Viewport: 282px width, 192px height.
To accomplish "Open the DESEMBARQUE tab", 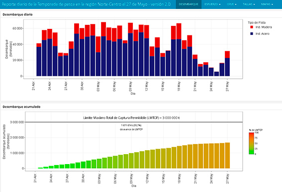I will (x=188, y=4).
